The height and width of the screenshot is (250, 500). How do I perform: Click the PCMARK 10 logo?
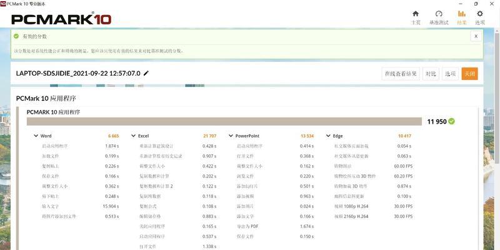pos(61,19)
